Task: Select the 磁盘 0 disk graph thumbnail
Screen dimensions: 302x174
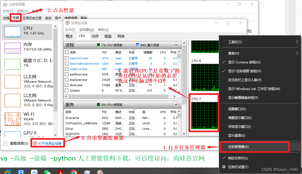Action: pyautogui.click(x=12, y=64)
